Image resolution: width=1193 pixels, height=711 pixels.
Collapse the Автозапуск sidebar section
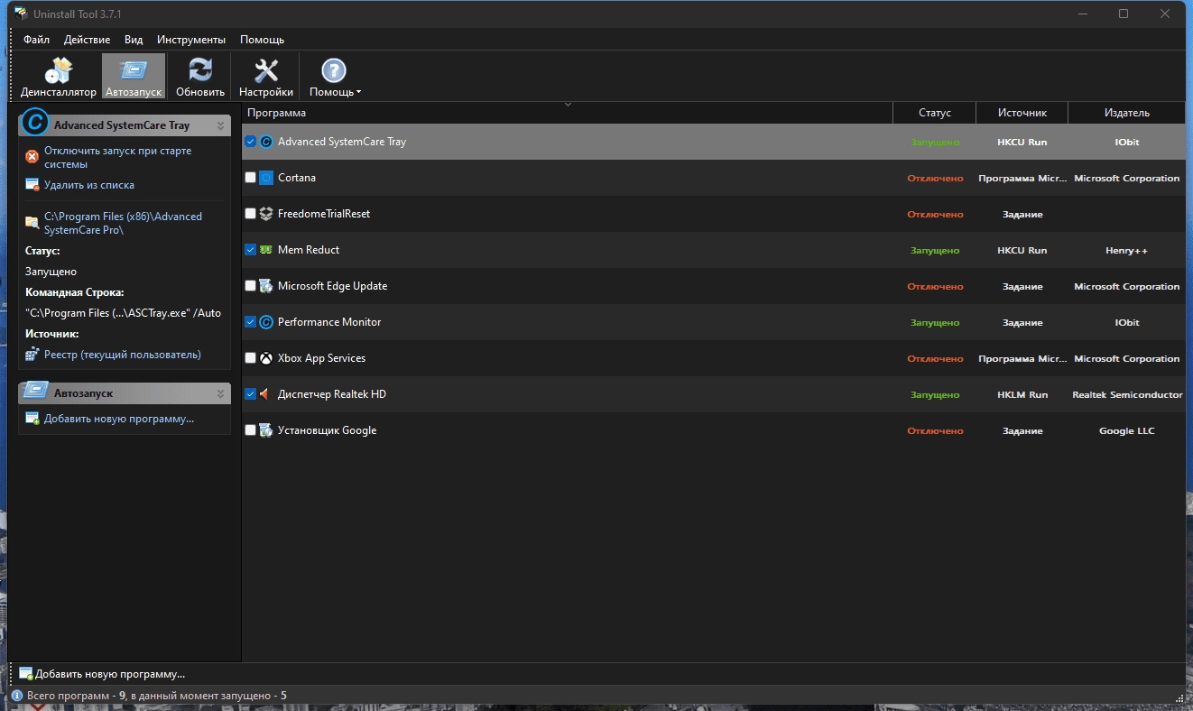click(x=220, y=393)
